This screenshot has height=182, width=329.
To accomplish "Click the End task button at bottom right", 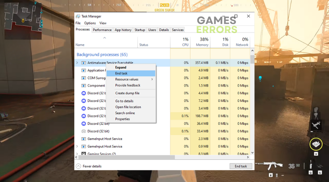I will pos(241,166).
